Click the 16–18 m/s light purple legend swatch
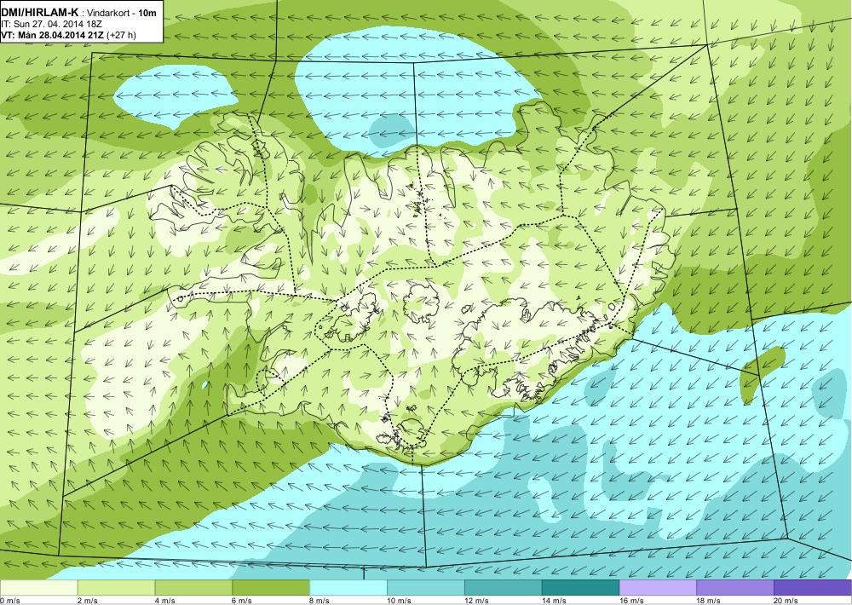The height and width of the screenshot is (605, 852). click(658, 588)
